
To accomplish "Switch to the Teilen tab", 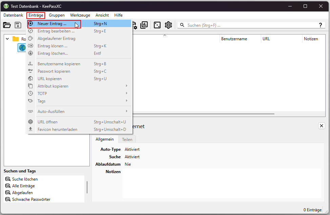I will [x=127, y=140].
